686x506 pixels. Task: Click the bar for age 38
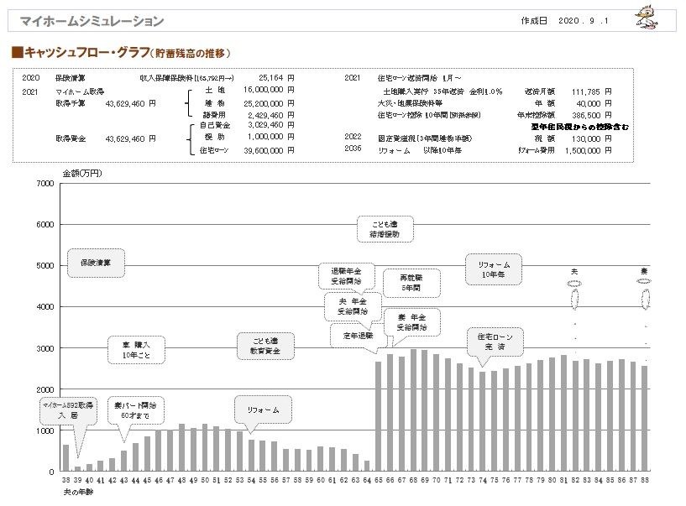[66, 458]
